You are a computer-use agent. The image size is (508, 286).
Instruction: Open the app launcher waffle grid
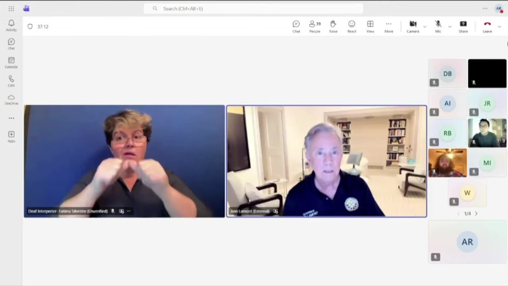tap(11, 8)
